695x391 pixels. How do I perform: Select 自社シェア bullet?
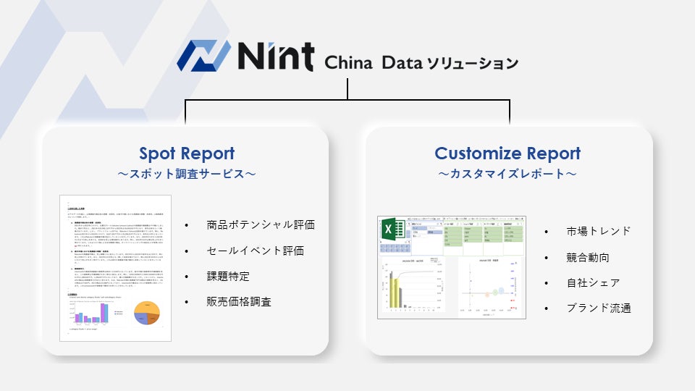pyautogui.click(x=593, y=283)
